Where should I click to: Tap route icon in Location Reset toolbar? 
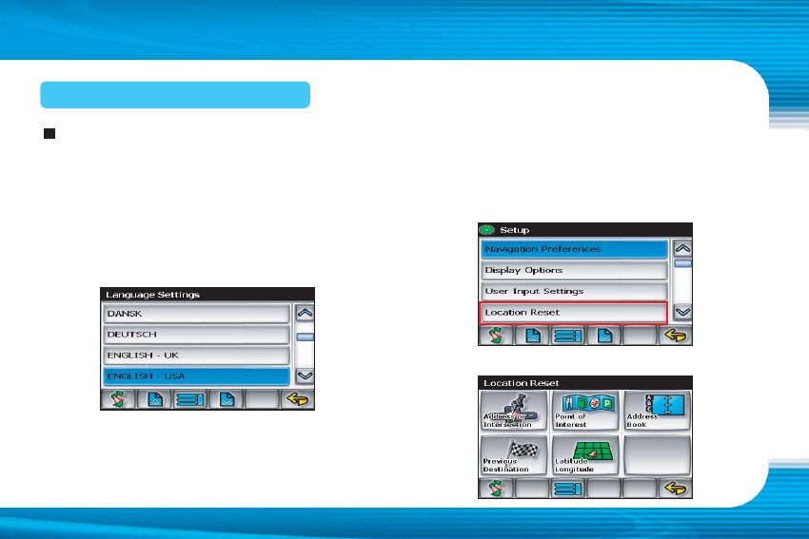pos(496,488)
